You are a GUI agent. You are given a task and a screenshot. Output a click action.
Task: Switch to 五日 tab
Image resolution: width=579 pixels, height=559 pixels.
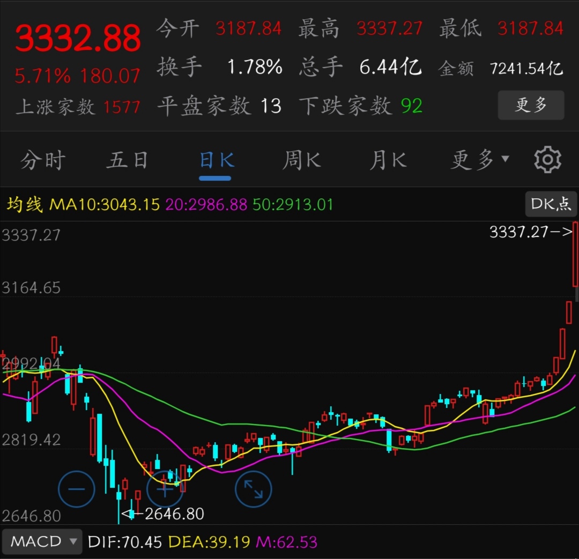click(x=128, y=160)
